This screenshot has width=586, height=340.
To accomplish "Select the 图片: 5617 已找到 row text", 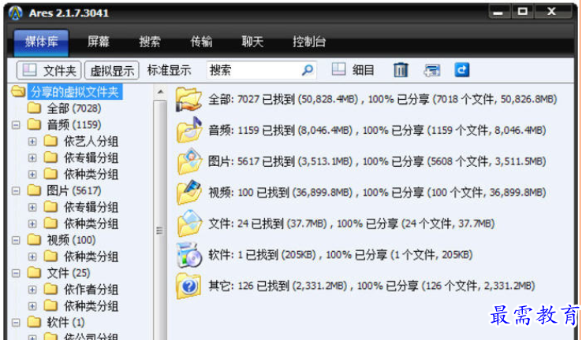I will [x=377, y=161].
